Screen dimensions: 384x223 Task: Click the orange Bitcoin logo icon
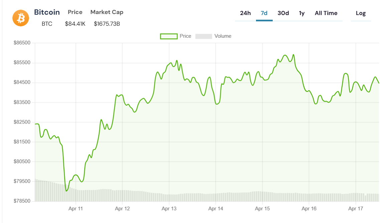(21, 18)
